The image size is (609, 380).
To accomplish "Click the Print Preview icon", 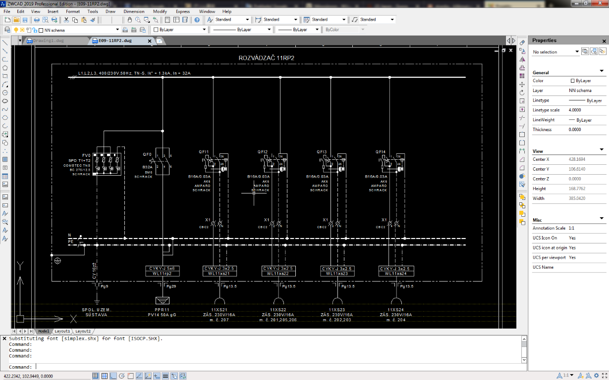I will (45, 20).
